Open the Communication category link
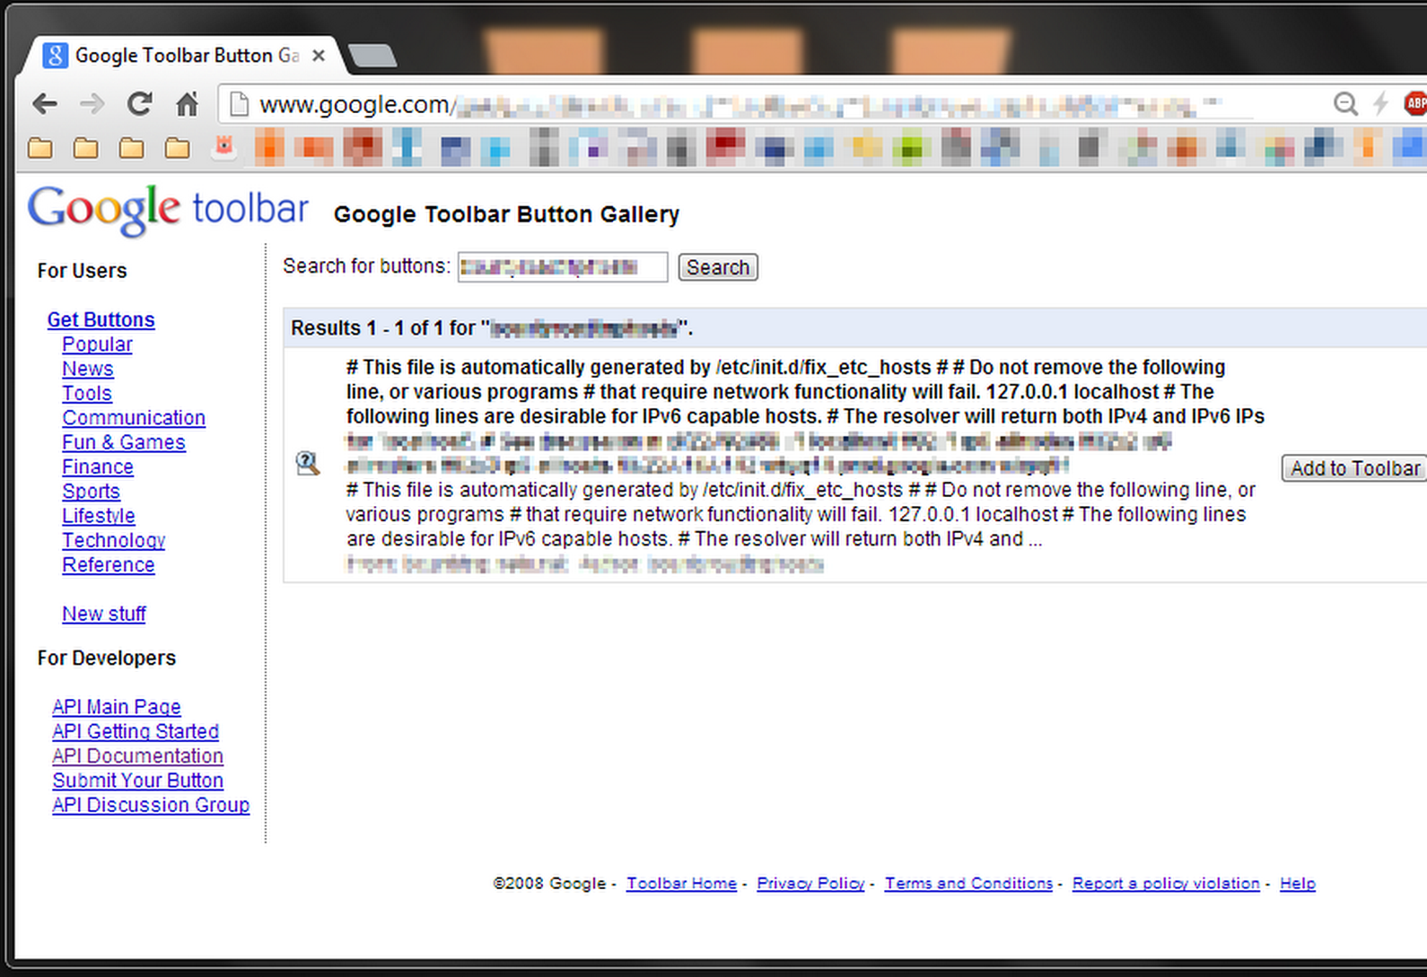 pos(134,418)
